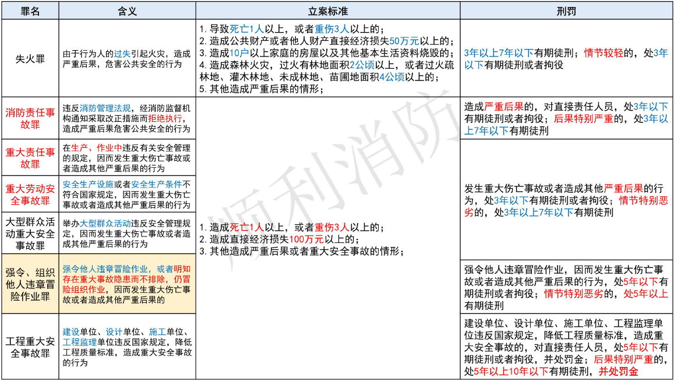674x381 pixels.
Task: Click the line 其他造成严重后果或者重大安全事故的情形
Action: [x=302, y=251]
